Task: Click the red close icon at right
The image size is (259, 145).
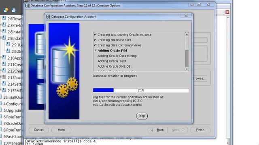Action: 227,12
